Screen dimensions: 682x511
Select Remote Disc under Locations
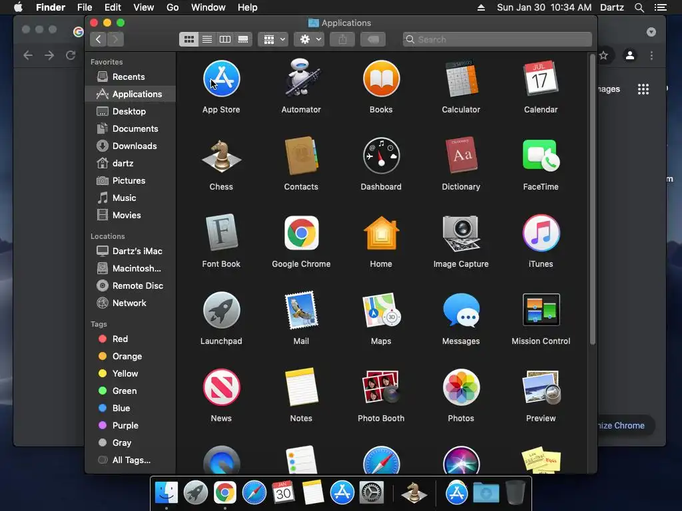[130, 285]
